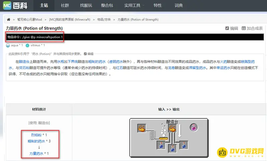Screen dimensions: 267x161
Task: Open the 整合包 navigation tab
Action: (x=107, y=6)
